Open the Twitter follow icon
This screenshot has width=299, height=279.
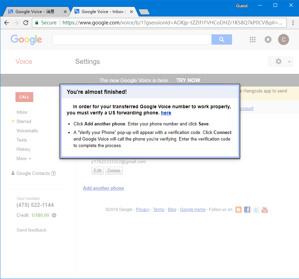[256, 210]
